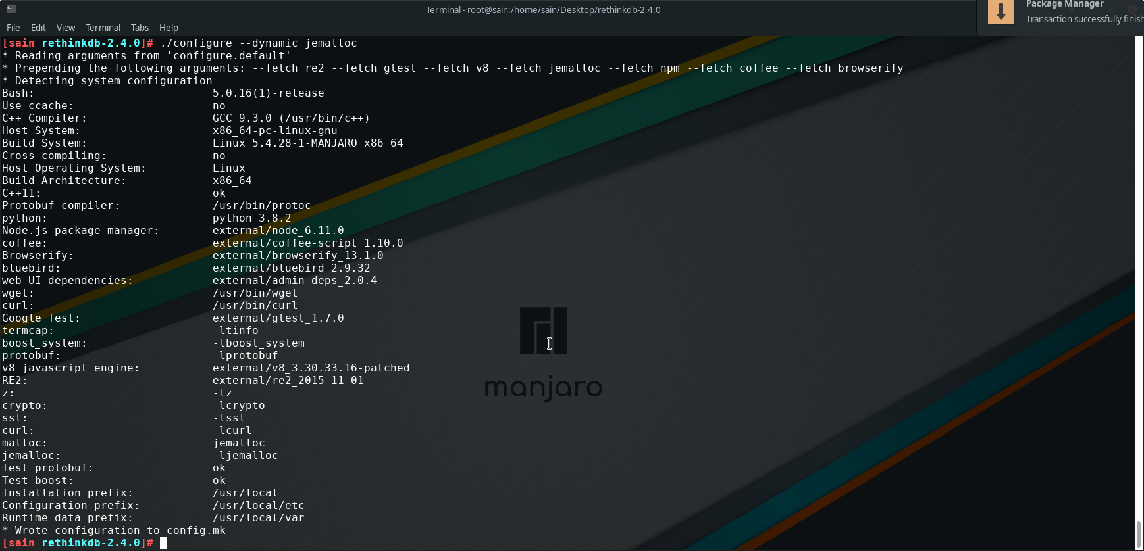Screen dimensions: 1144x551
Task: Click 'Test boost:' label
Action: click(x=38, y=481)
